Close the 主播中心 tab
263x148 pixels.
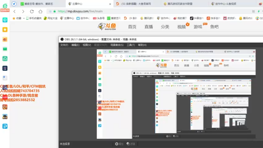[110, 4]
